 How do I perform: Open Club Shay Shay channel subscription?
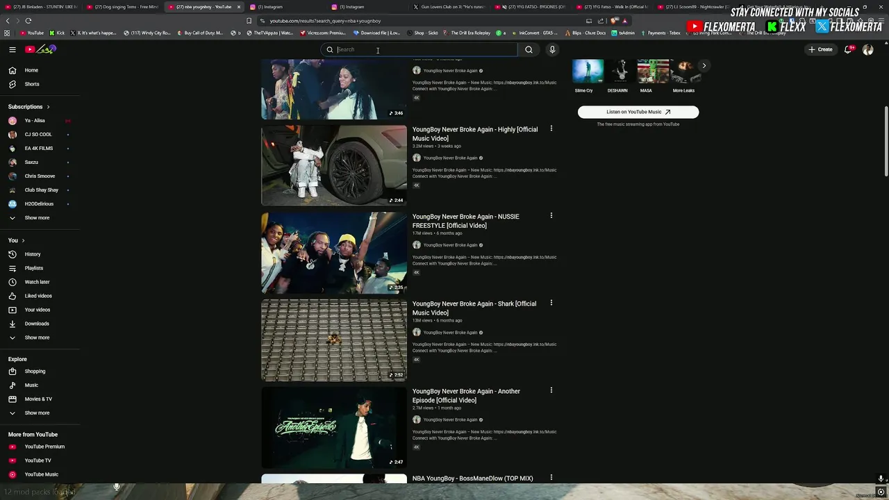click(40, 190)
